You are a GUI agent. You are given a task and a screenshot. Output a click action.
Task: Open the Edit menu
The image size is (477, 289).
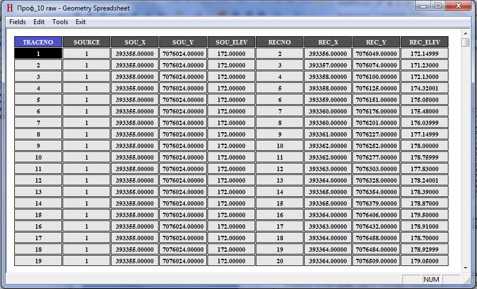[x=39, y=22]
